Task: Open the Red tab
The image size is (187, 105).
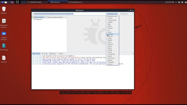Action: pyautogui.click(x=61, y=54)
